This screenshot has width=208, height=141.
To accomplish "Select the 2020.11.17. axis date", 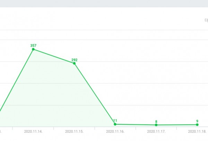I will click(x=156, y=132).
